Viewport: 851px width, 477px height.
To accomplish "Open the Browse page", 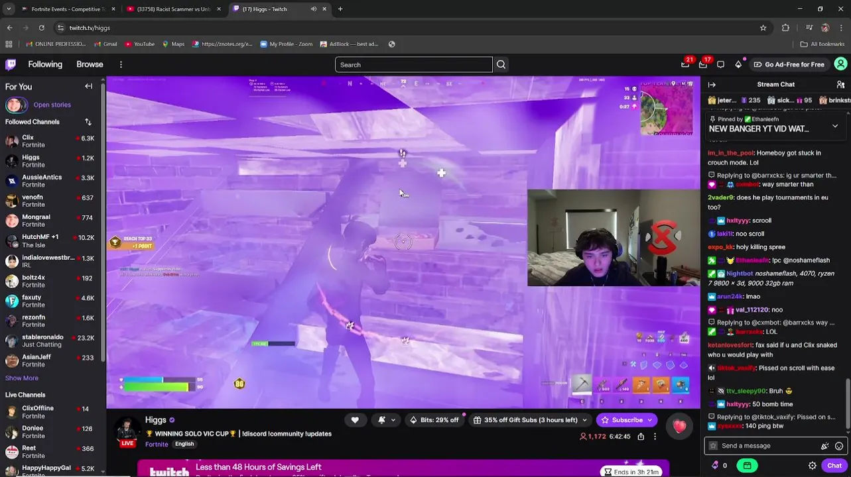I will 90,64.
